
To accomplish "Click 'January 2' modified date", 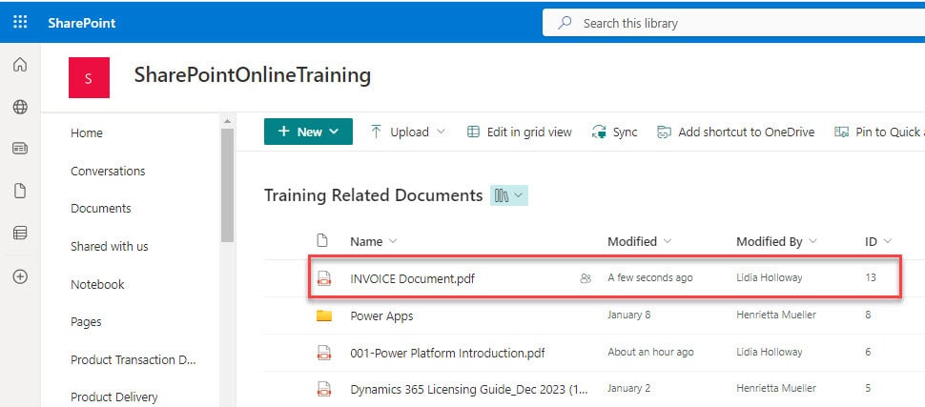I will coord(629,388).
